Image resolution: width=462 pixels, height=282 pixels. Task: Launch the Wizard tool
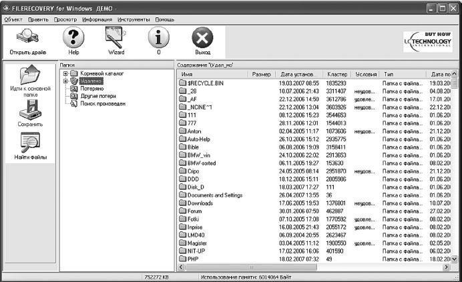pyautogui.click(x=115, y=37)
